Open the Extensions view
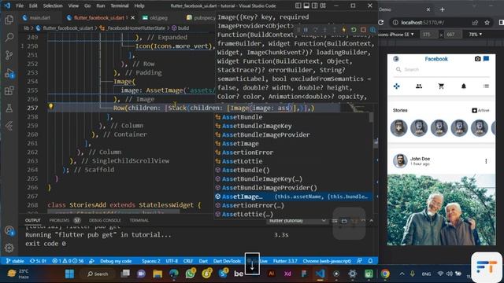 tap(9, 91)
